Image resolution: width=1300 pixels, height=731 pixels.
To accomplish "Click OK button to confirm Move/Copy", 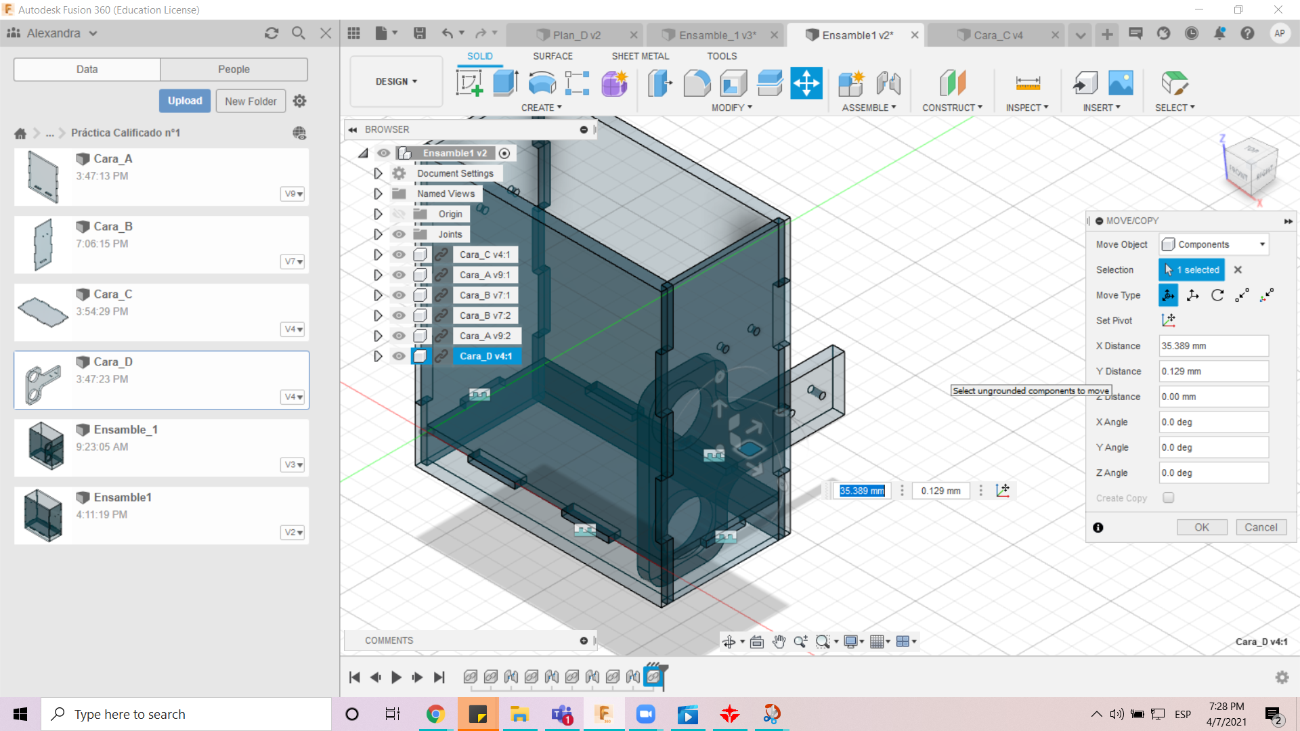I will tap(1201, 527).
